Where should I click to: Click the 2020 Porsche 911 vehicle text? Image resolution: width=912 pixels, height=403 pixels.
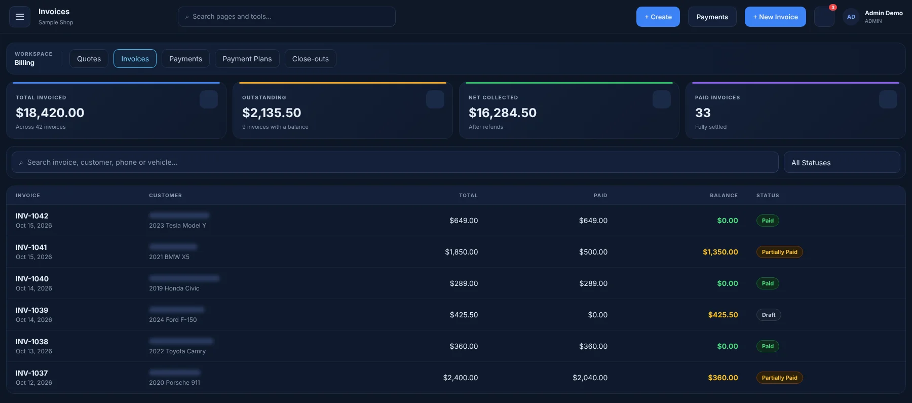click(174, 383)
